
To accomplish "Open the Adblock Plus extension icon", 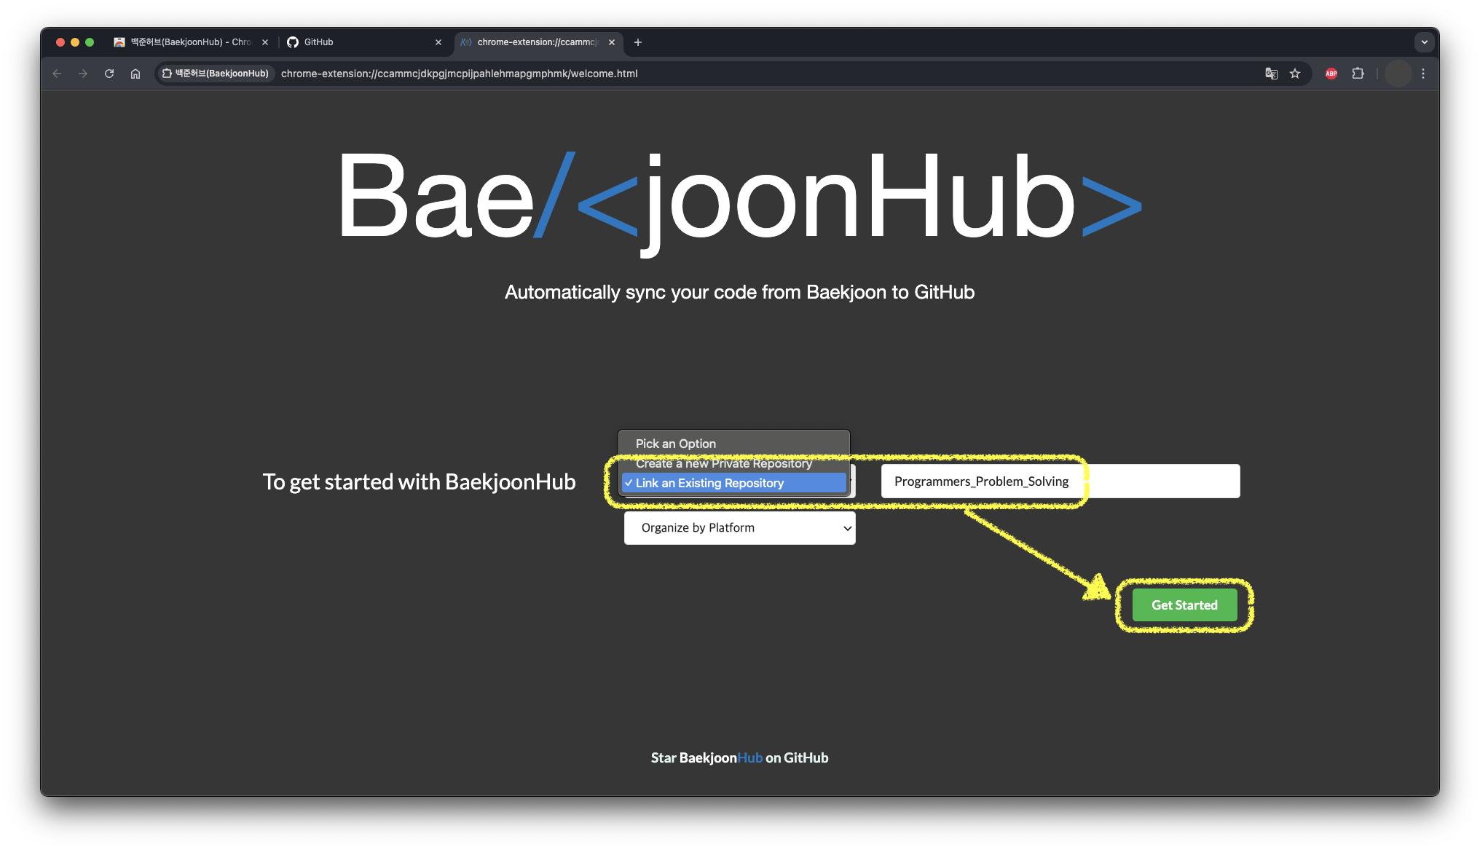I will click(1331, 74).
